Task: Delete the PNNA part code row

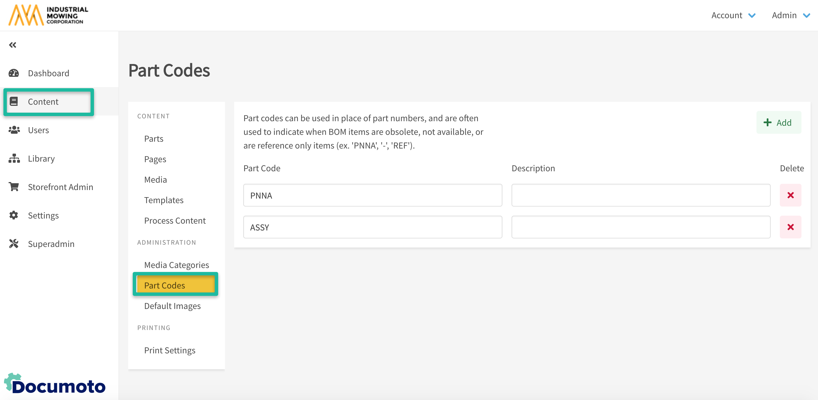Action: click(x=790, y=195)
